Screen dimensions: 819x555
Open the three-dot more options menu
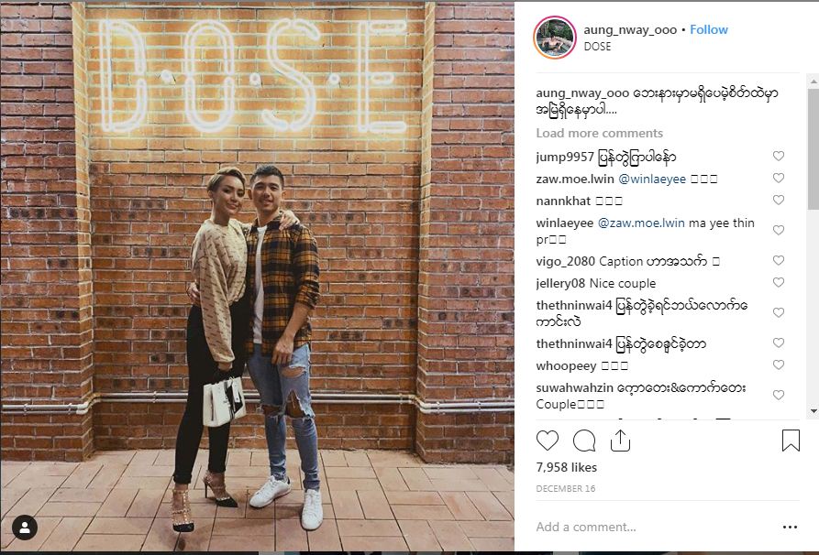[x=791, y=527]
